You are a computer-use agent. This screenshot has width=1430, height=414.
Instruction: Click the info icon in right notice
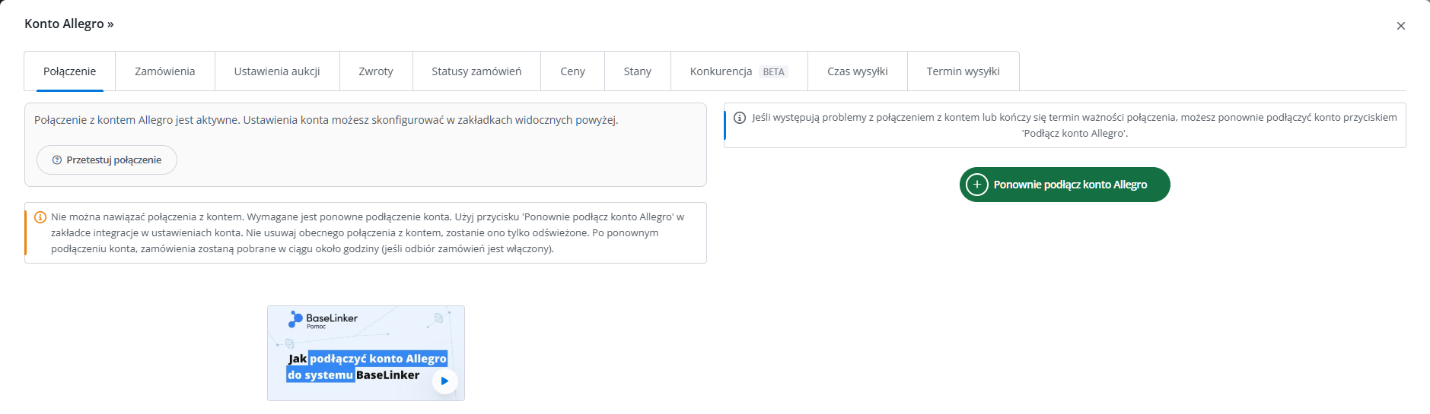[740, 118]
